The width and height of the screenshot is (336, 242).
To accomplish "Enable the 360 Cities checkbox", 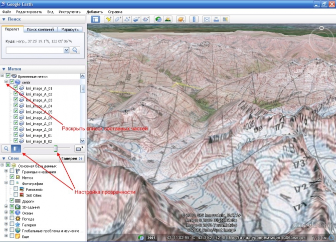I will tap(16, 194).
